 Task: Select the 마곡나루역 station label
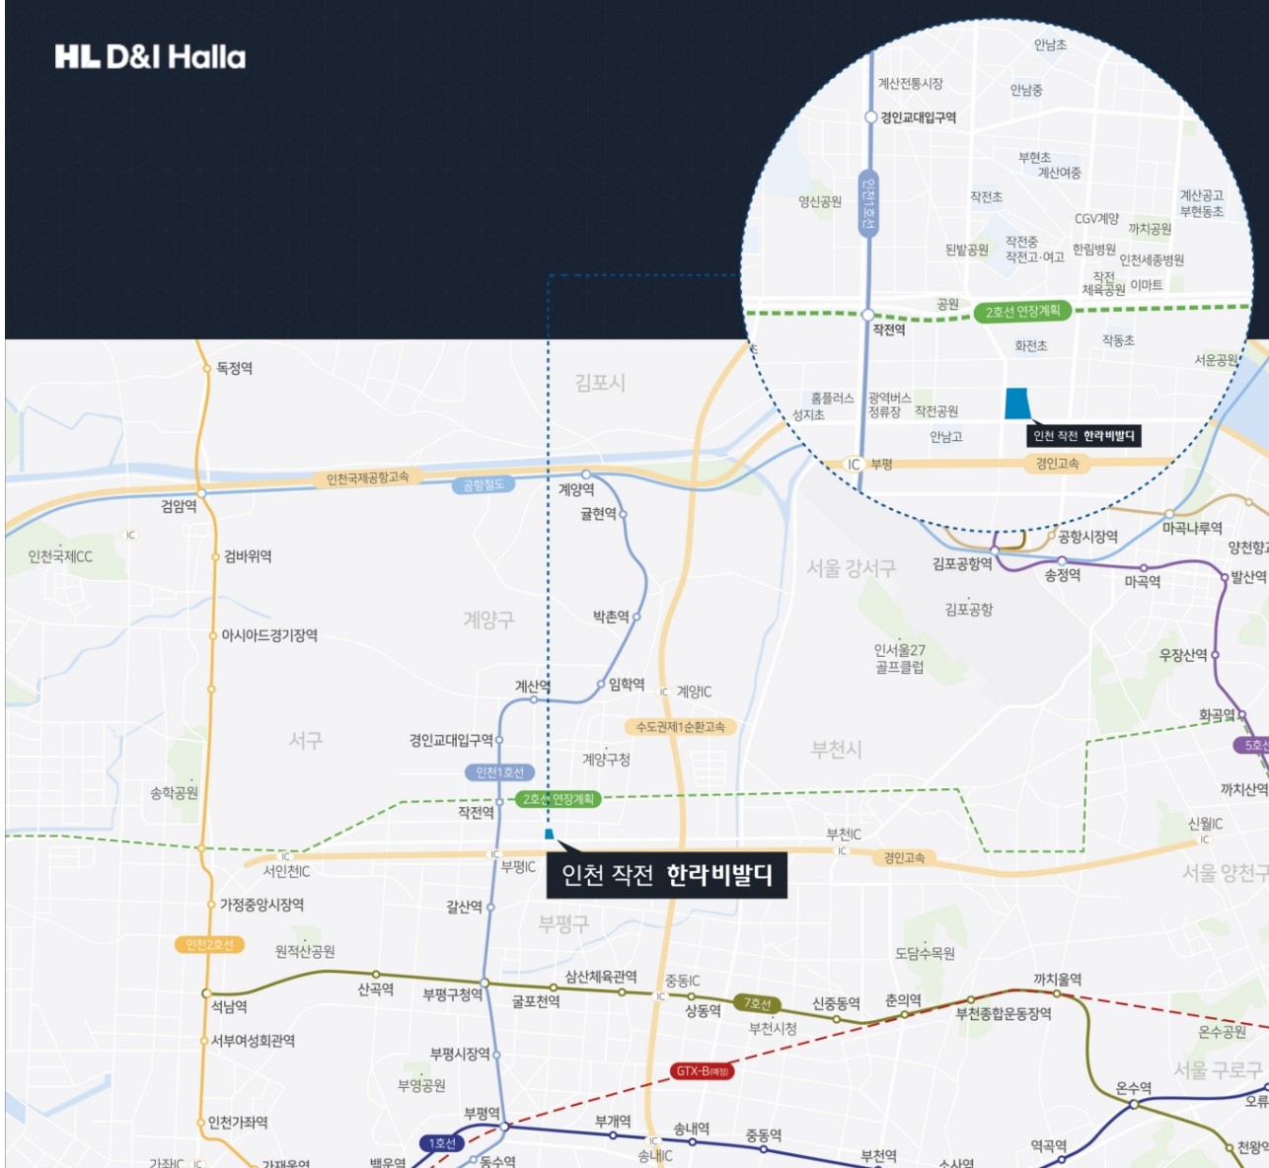(1192, 529)
